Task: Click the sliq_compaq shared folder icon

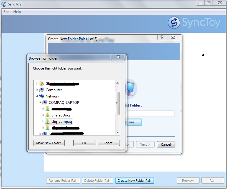Action: tap(48, 121)
